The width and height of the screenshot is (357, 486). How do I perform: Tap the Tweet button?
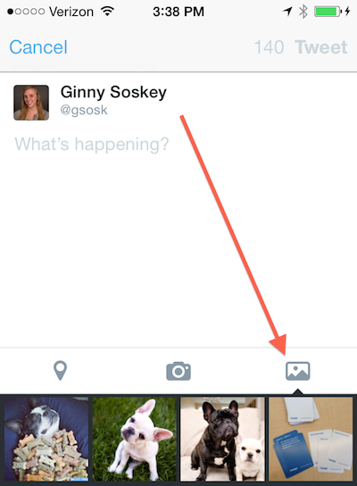coord(321,47)
